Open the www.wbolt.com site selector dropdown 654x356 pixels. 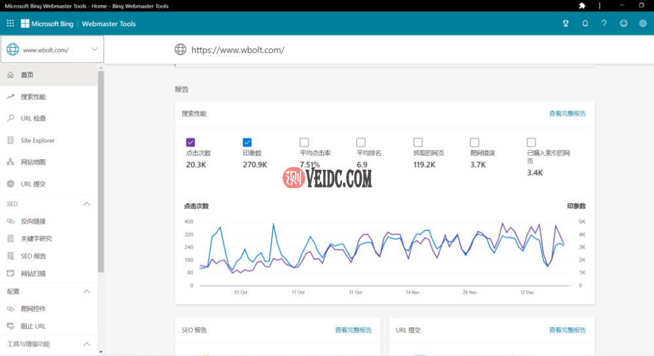point(52,50)
